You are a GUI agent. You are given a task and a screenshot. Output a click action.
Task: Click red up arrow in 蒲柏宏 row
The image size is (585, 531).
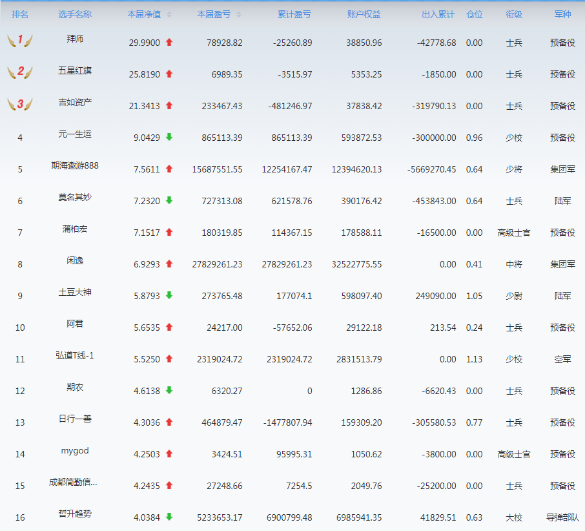pyautogui.click(x=169, y=232)
